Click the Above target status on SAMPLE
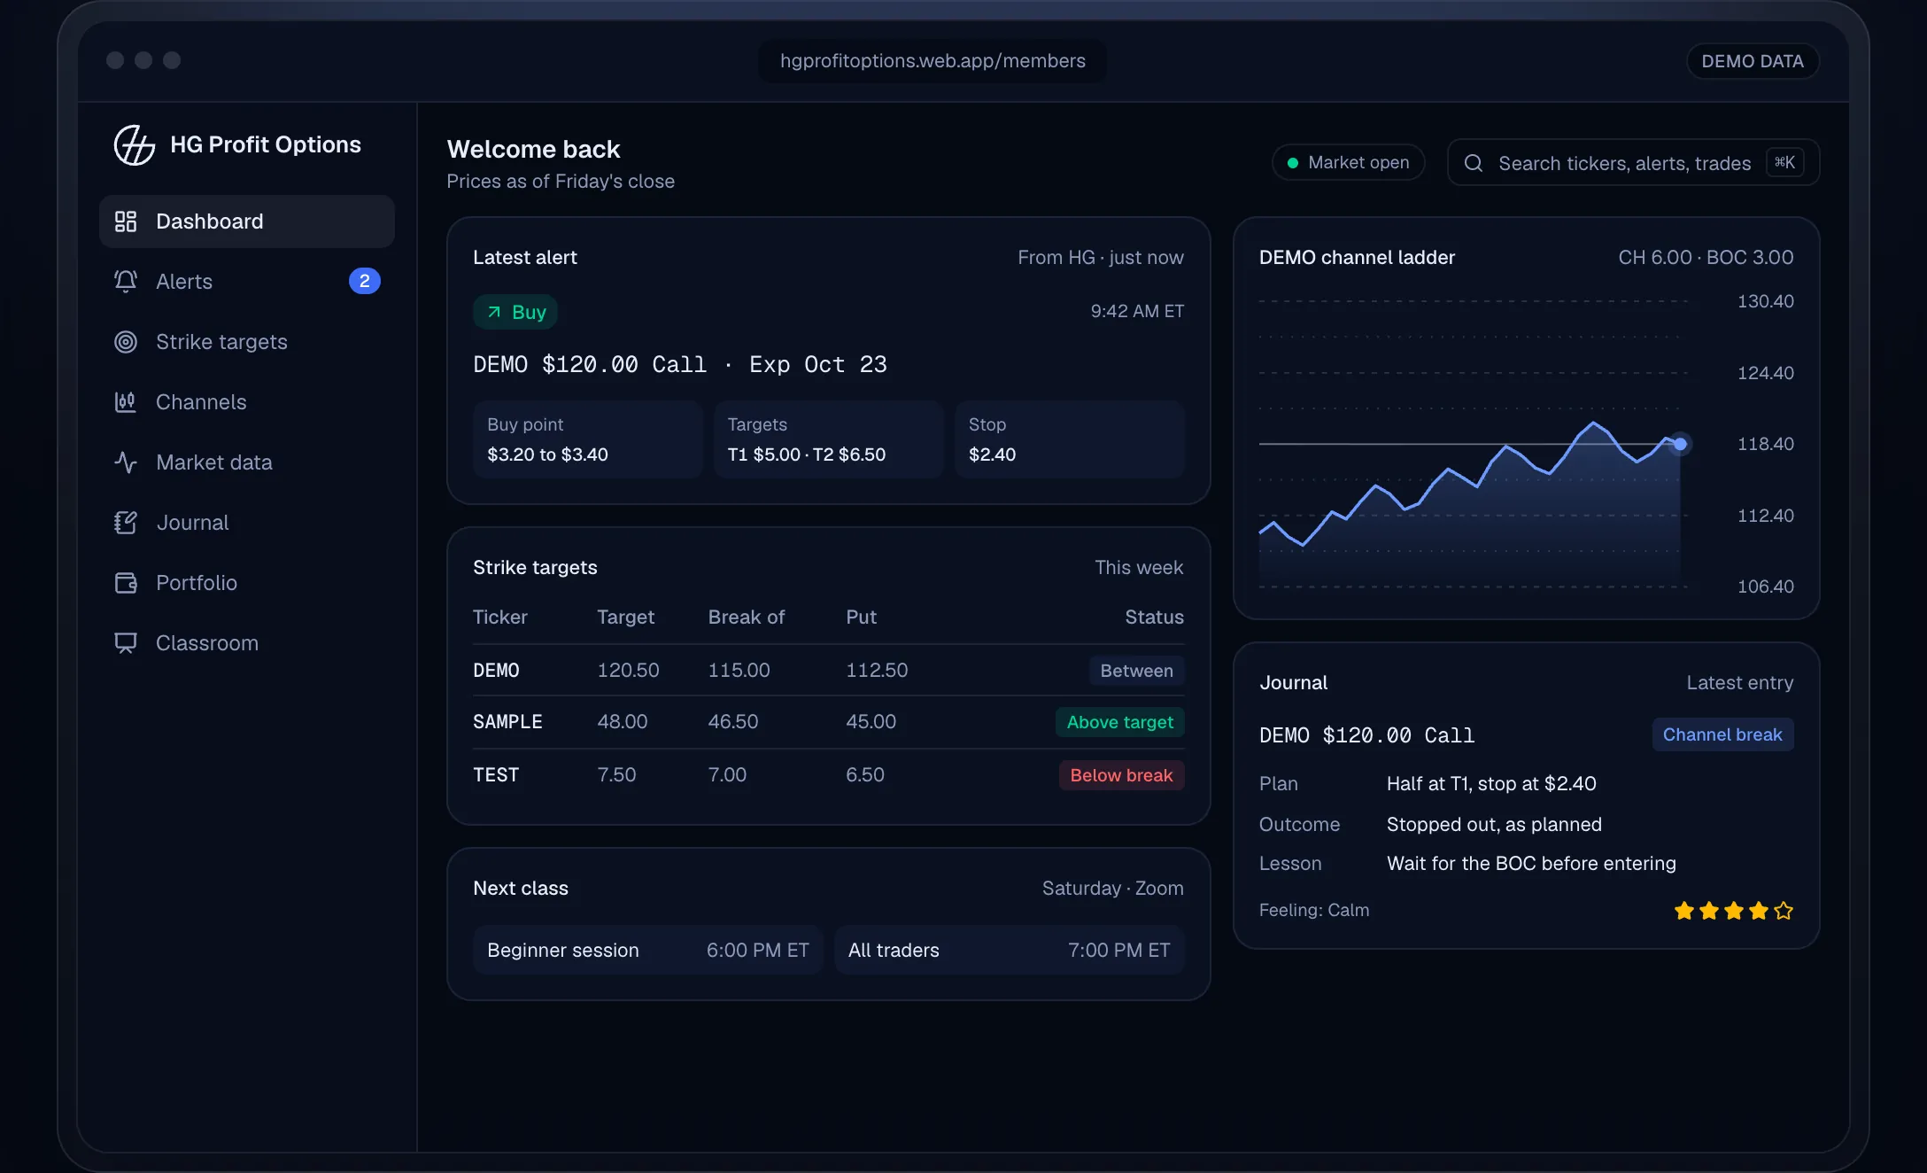 1119,722
